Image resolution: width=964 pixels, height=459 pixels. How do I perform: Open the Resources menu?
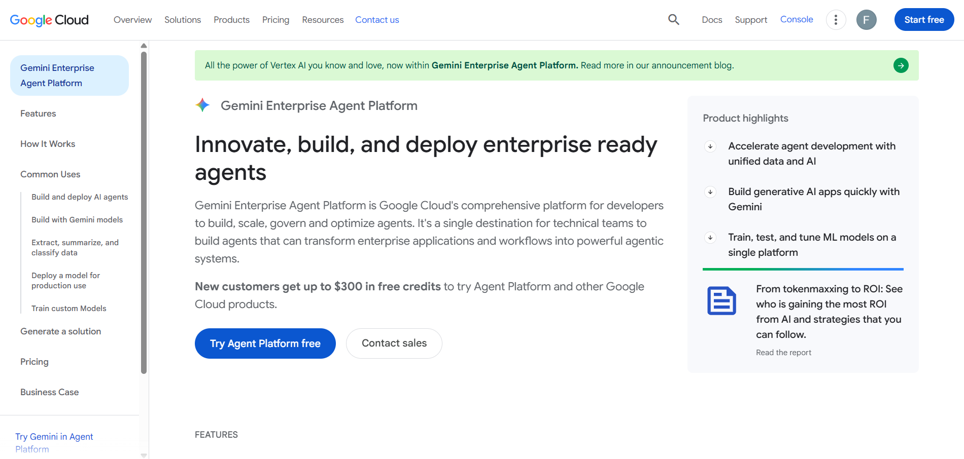point(323,20)
